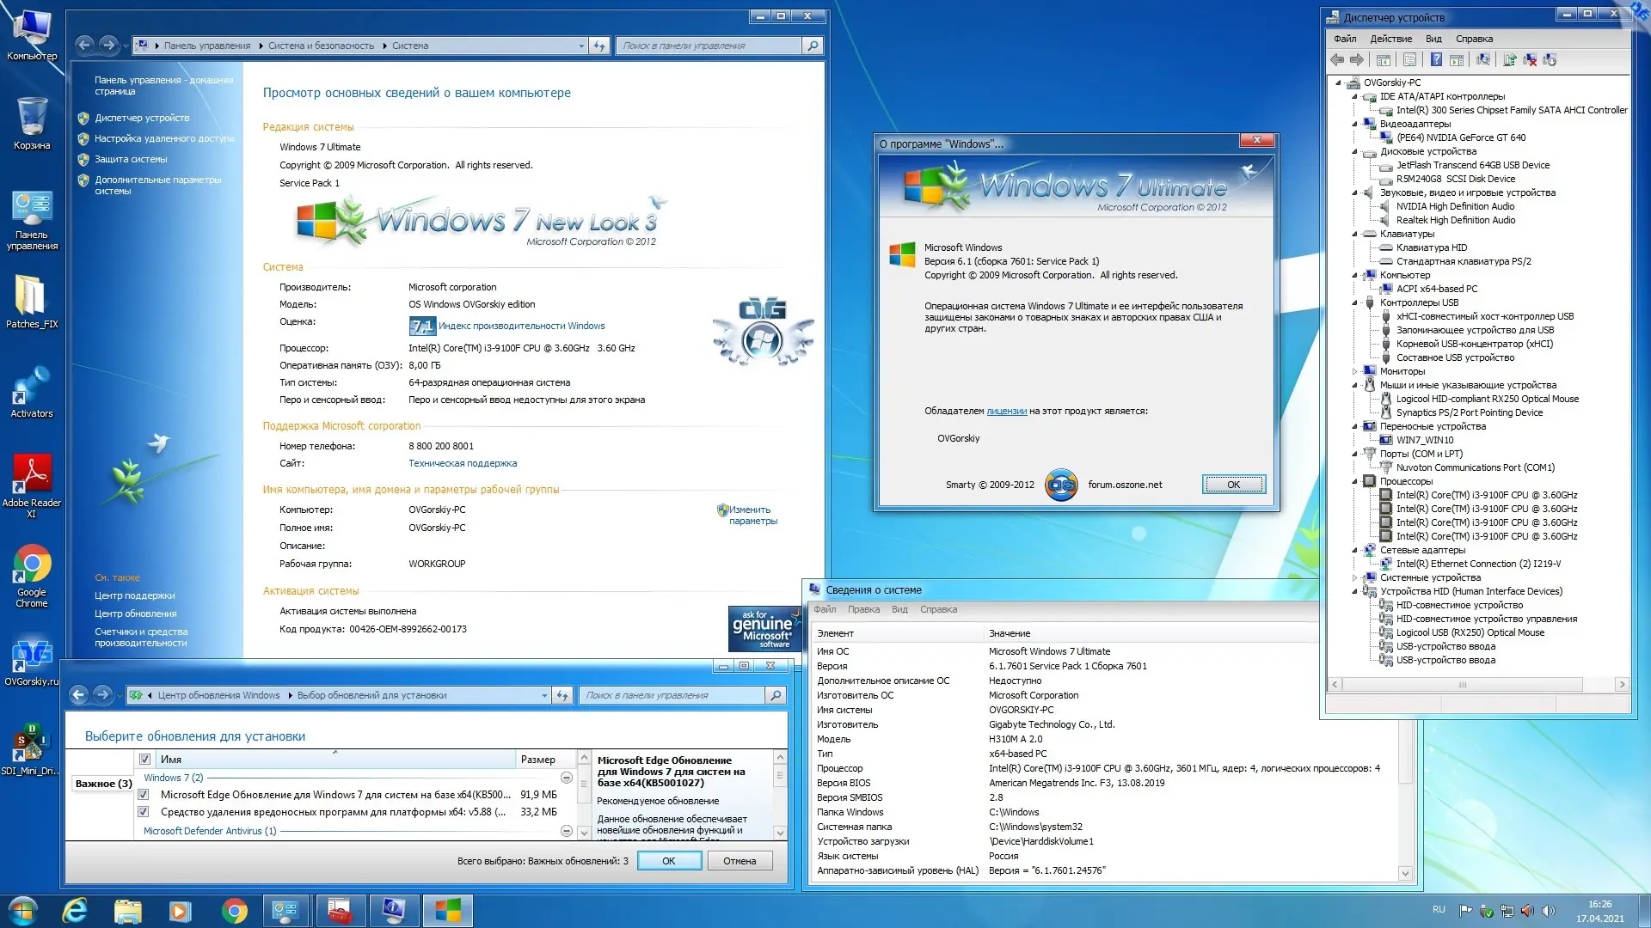Click Properties toolbar icon in Device Manager
Viewport: 1651px width, 928px height.
pos(1409,59)
